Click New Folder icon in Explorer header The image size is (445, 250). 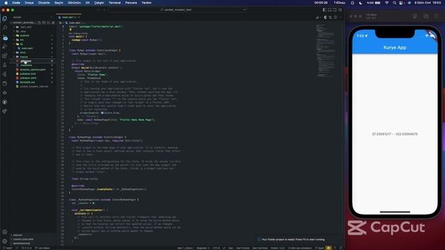44,23
